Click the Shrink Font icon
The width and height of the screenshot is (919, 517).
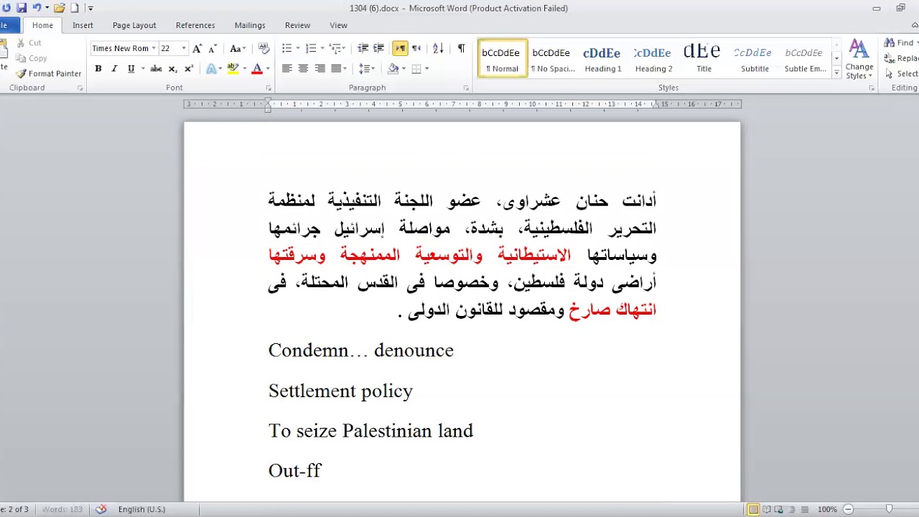point(213,48)
